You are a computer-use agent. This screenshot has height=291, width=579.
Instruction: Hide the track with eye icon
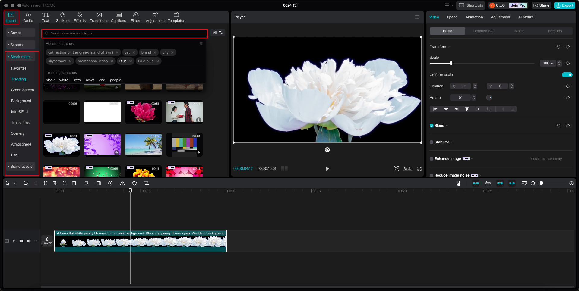coord(21,241)
